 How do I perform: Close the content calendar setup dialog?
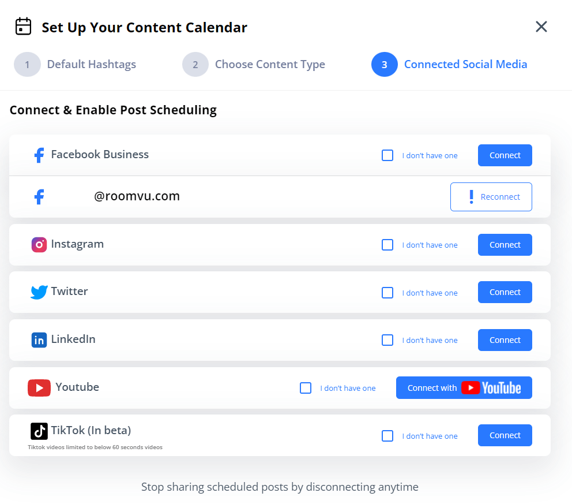[541, 27]
